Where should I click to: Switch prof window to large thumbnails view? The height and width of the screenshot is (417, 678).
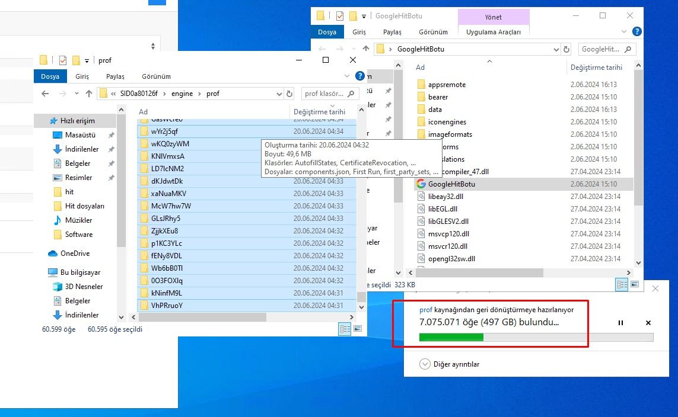coord(358,329)
